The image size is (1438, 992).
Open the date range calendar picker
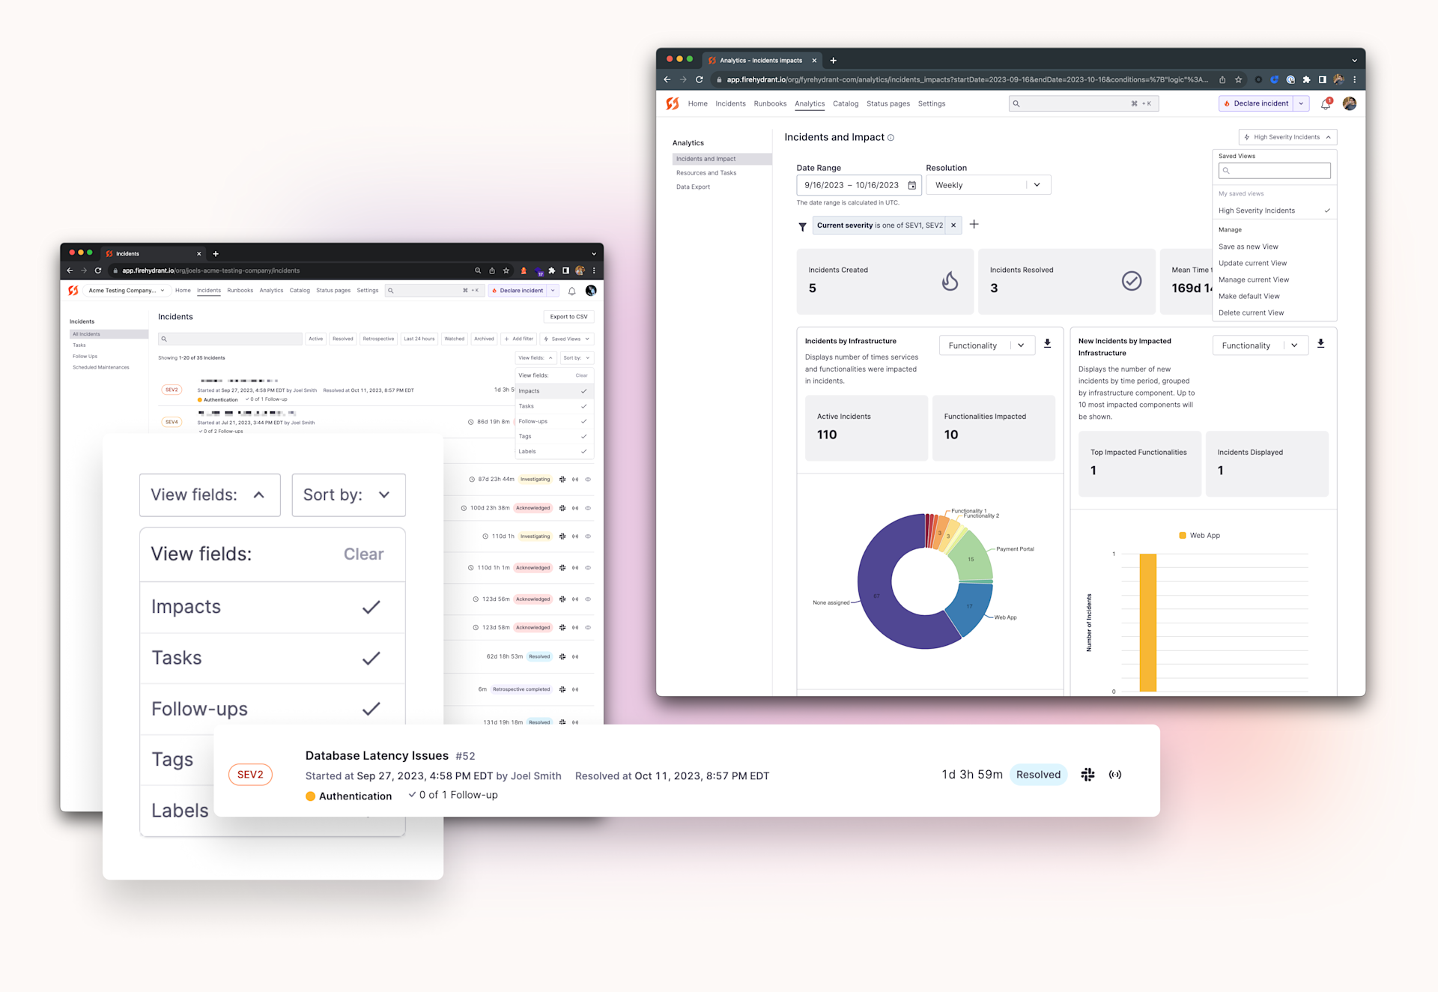coord(911,185)
